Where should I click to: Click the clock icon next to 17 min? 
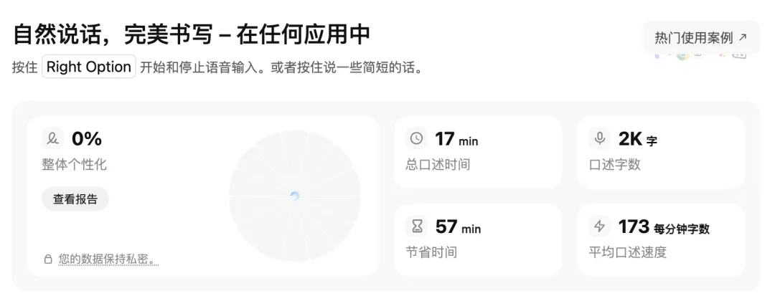tap(416, 138)
